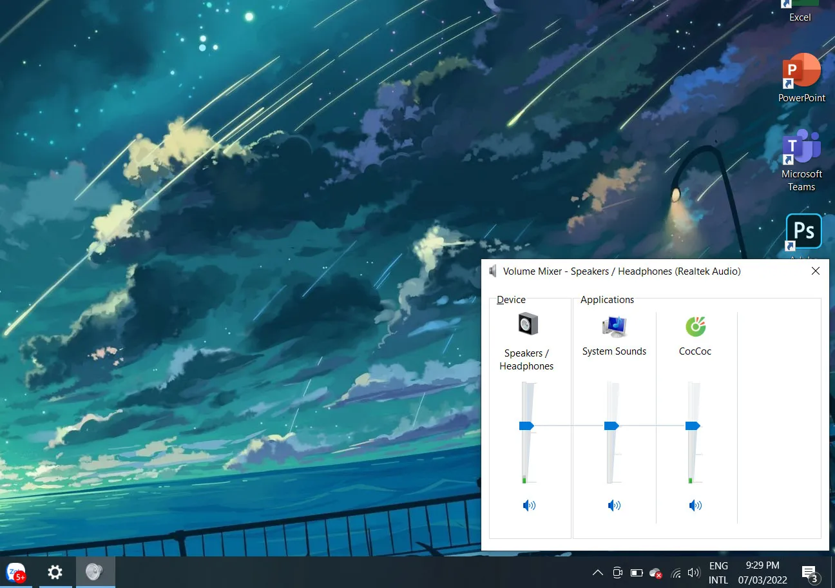
Task: Click the Speakers / Headphones device icon
Action: [528, 324]
